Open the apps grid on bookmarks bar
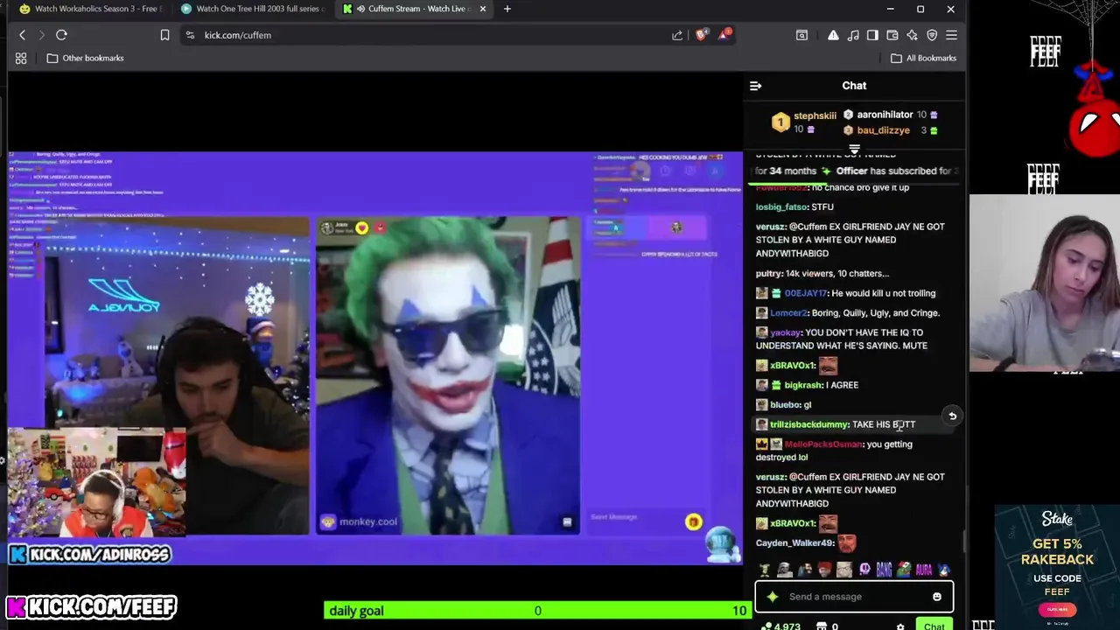The height and width of the screenshot is (630, 1120). [21, 58]
